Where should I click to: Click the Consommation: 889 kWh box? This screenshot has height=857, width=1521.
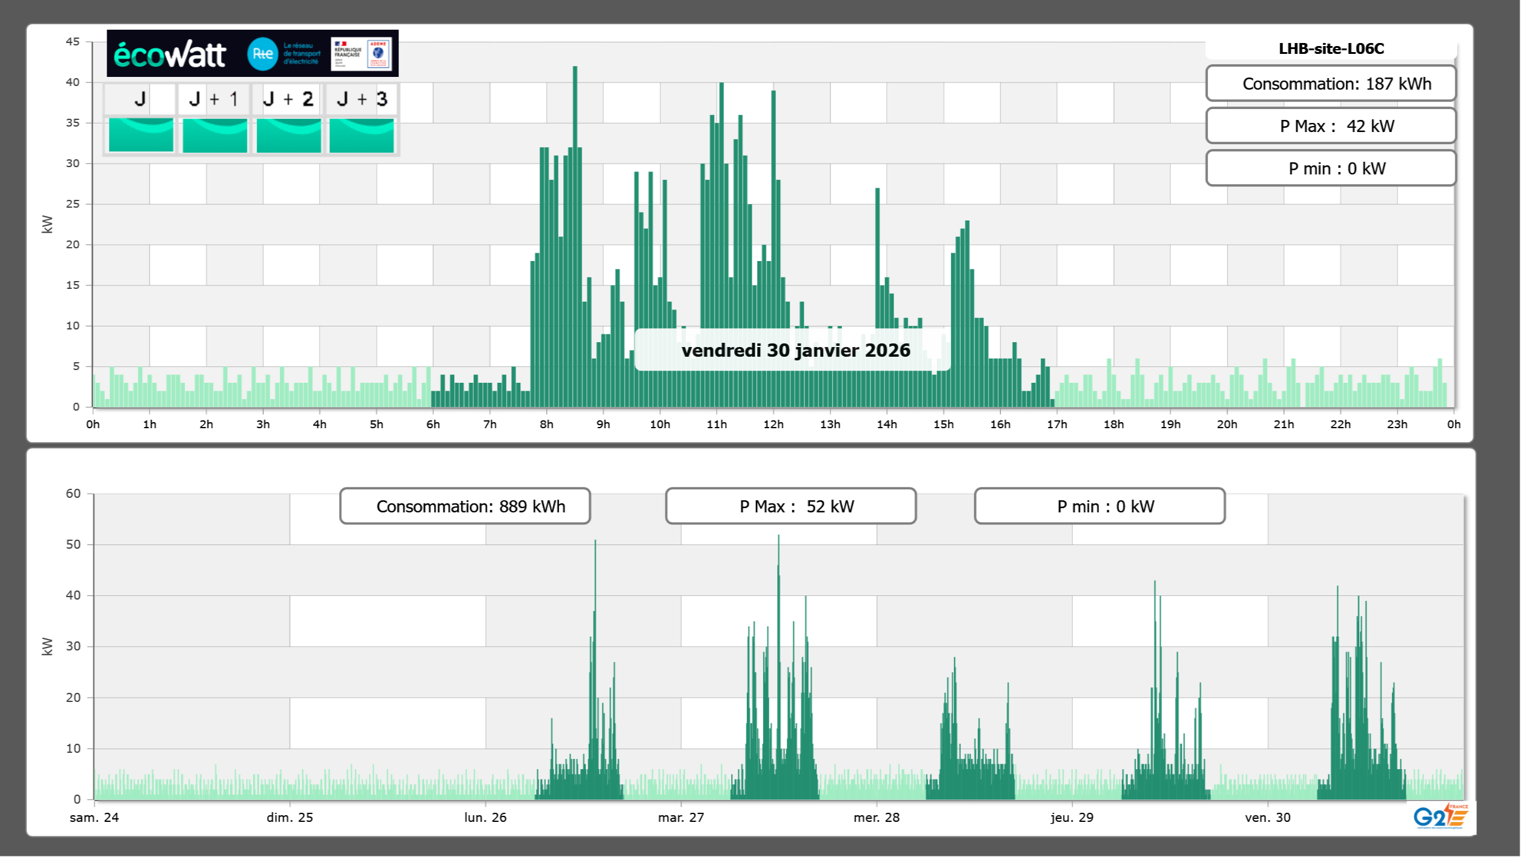(465, 506)
